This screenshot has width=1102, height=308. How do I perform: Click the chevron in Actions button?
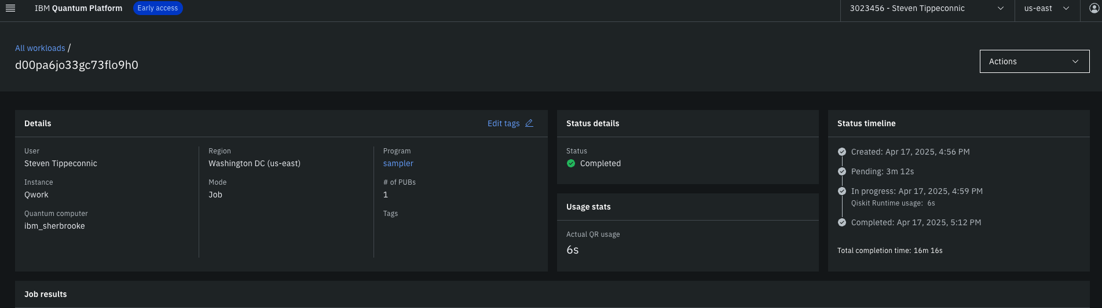click(1075, 61)
